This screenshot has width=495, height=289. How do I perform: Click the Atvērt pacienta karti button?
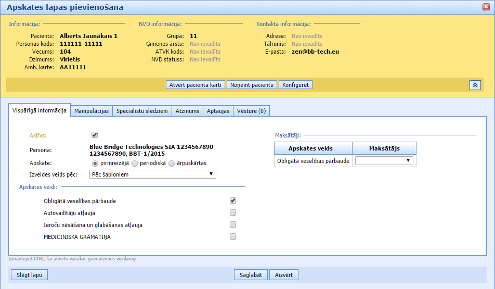(x=196, y=85)
